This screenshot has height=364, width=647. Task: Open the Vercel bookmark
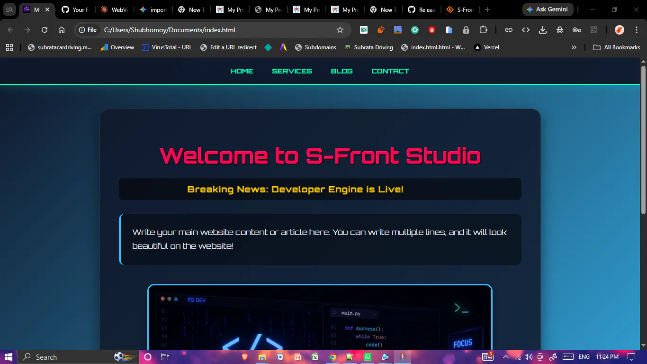point(487,47)
